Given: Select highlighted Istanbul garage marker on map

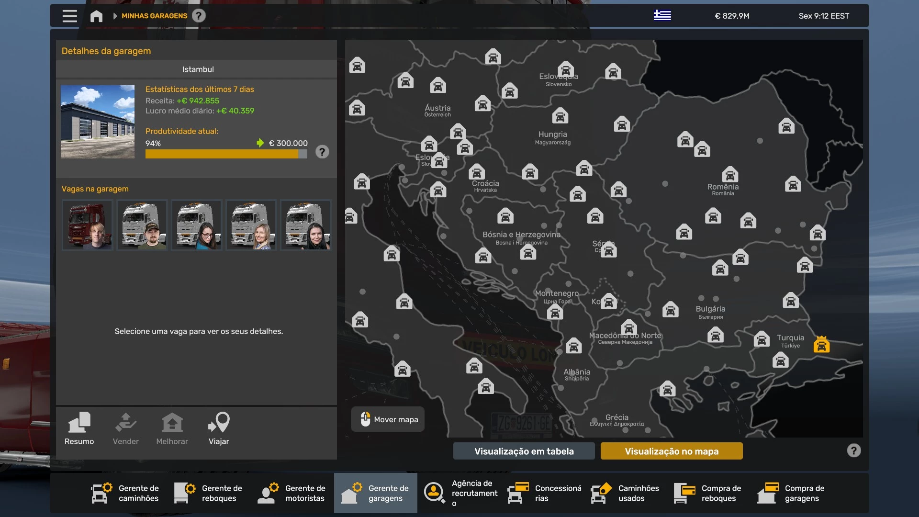Looking at the screenshot, I should point(821,345).
